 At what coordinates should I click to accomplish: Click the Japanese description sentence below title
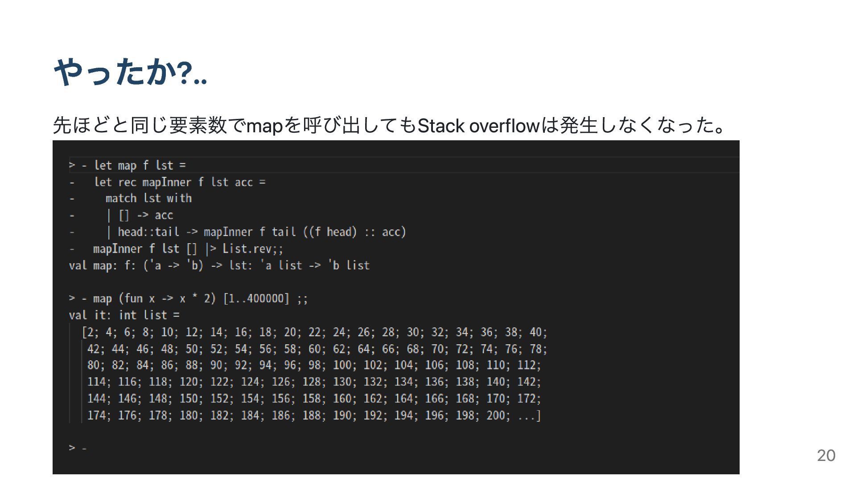point(388,126)
